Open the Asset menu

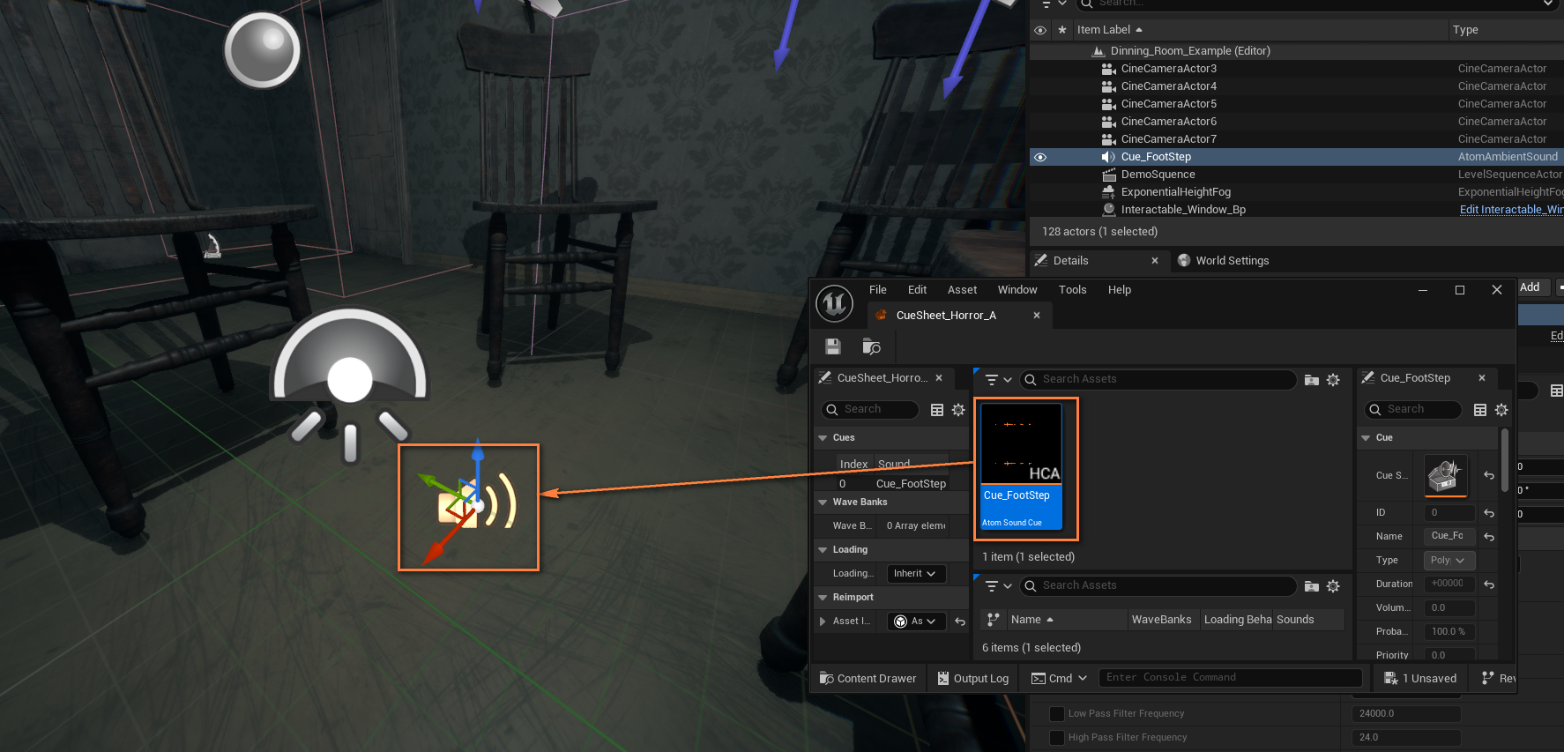pyautogui.click(x=962, y=290)
